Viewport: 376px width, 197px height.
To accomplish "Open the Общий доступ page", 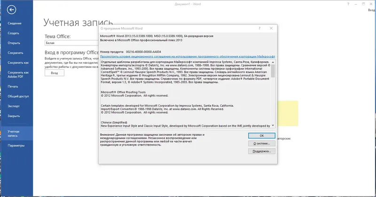I will click(18, 96).
